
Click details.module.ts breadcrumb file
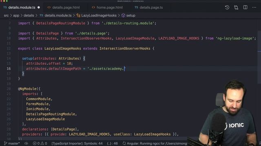coord(58,15)
